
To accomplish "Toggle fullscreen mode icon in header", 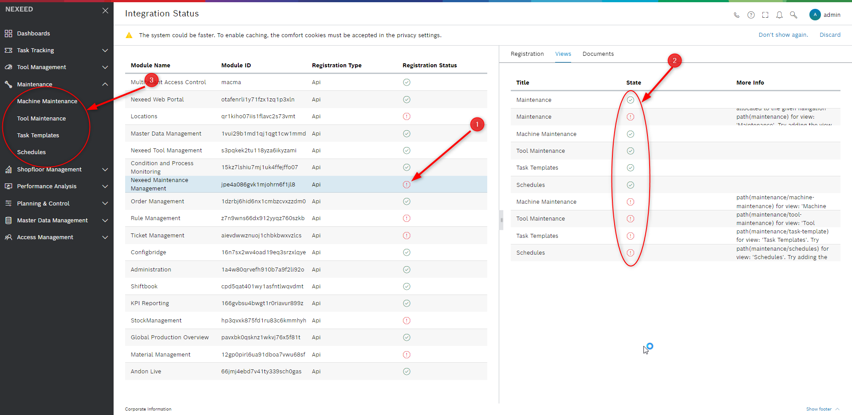I will click(765, 15).
